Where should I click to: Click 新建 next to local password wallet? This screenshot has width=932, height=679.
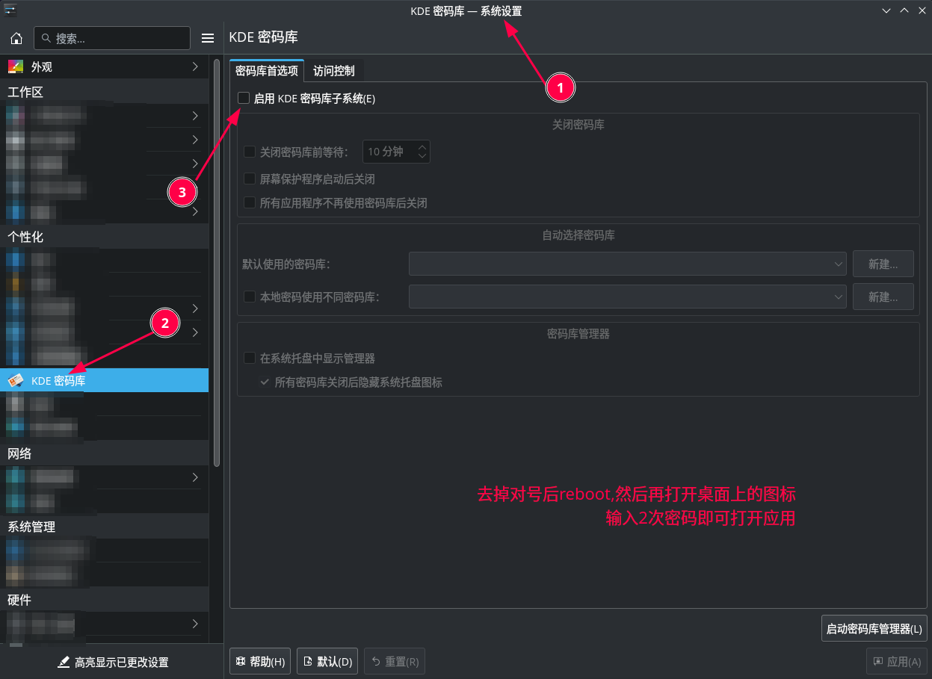coord(883,297)
